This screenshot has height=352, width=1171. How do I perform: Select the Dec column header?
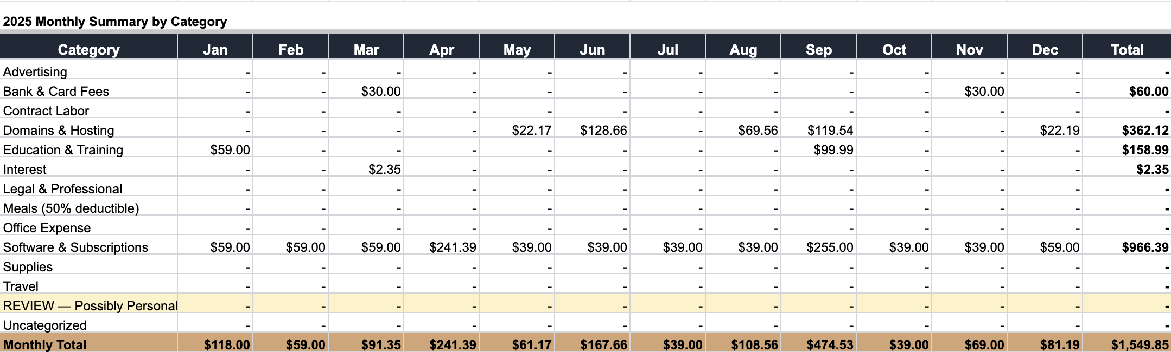coord(1045,50)
